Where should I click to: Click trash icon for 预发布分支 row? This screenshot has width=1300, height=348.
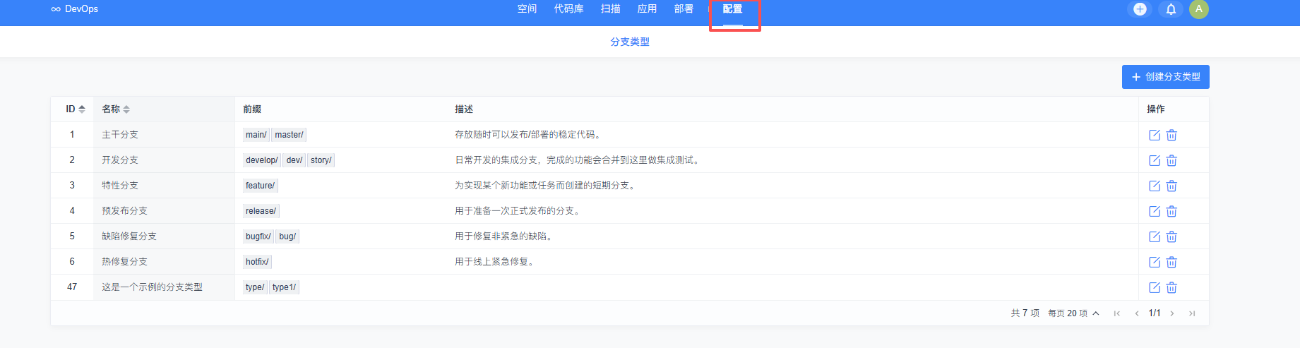(x=1171, y=211)
